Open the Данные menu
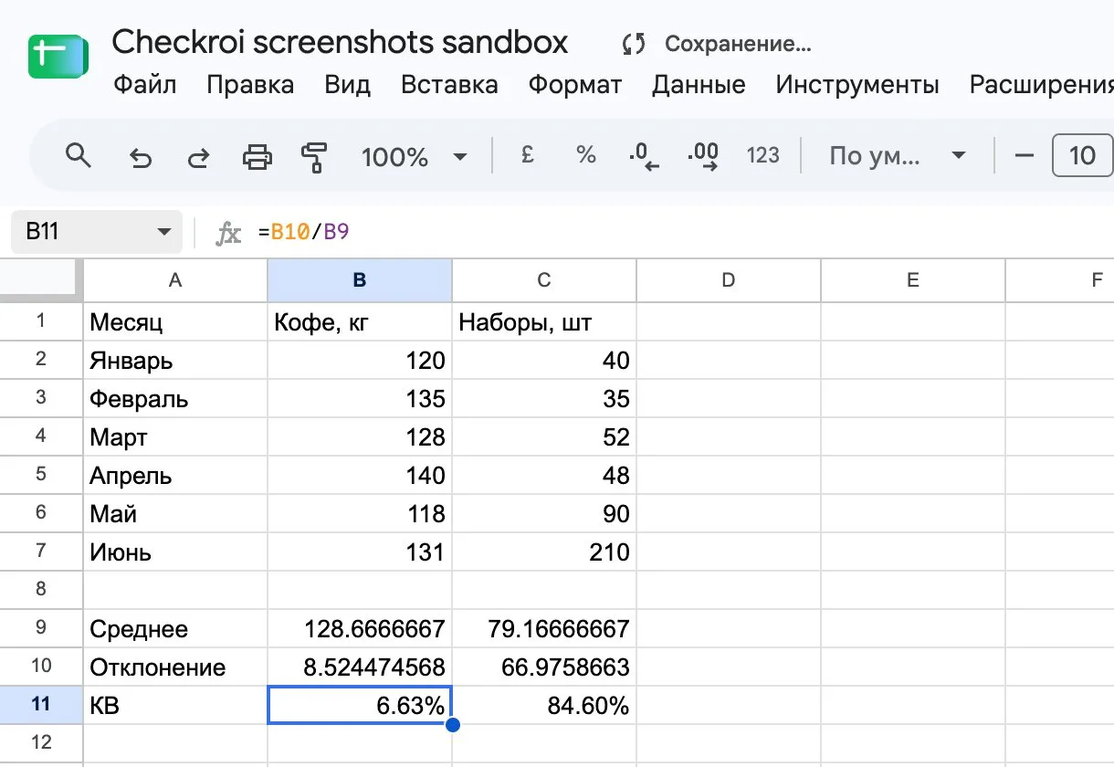The width and height of the screenshot is (1114, 767). point(699,85)
